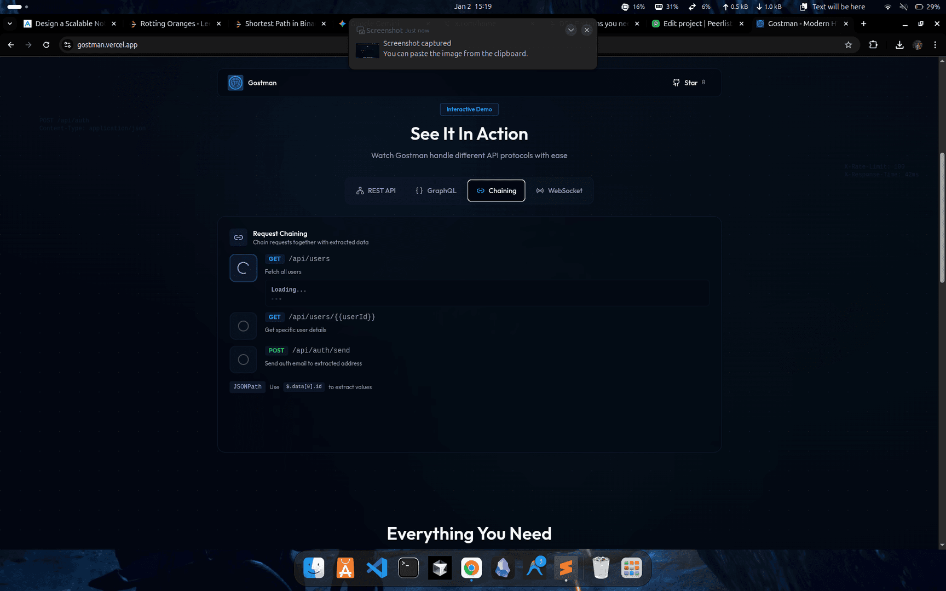This screenshot has width=946, height=591.
Task: Bookmark this page with the star icon
Action: (x=848, y=45)
